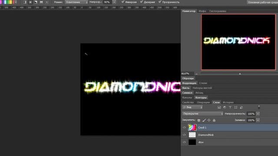This screenshot has height=156, width=278.
Task: Click the navigator preview thumbnail
Action: point(238,42)
